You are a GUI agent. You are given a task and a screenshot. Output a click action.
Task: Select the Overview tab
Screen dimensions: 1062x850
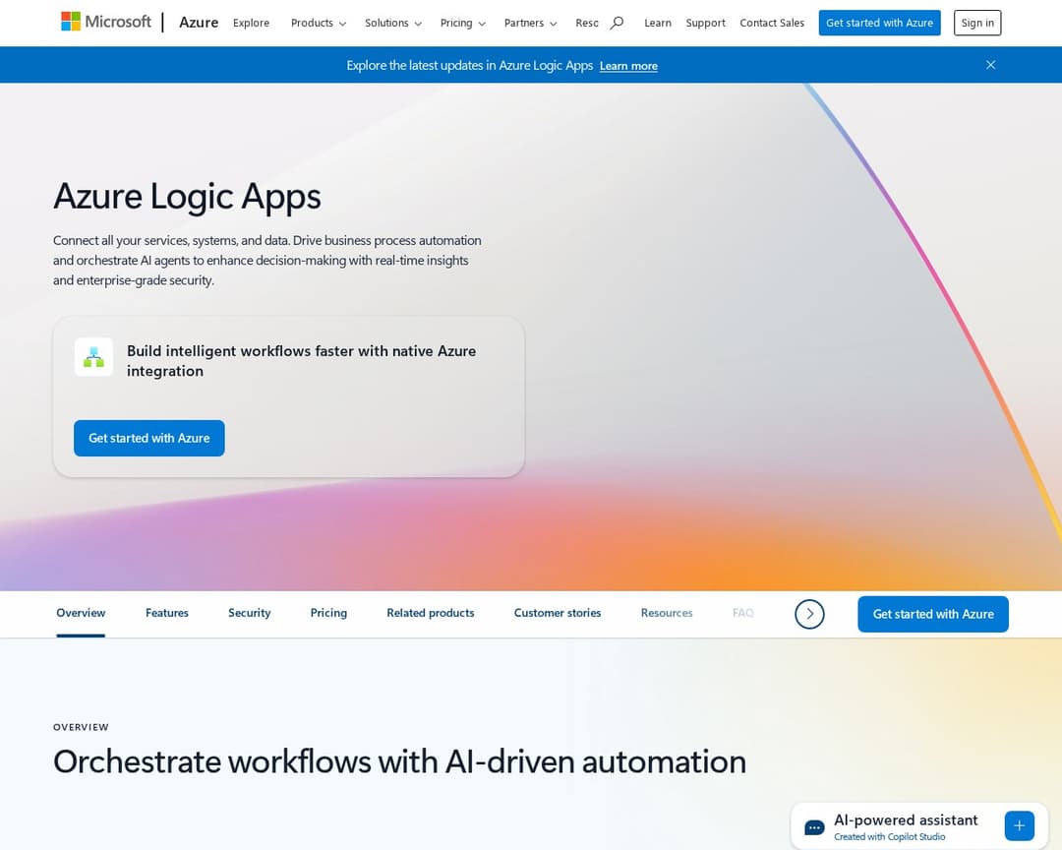coord(81,613)
